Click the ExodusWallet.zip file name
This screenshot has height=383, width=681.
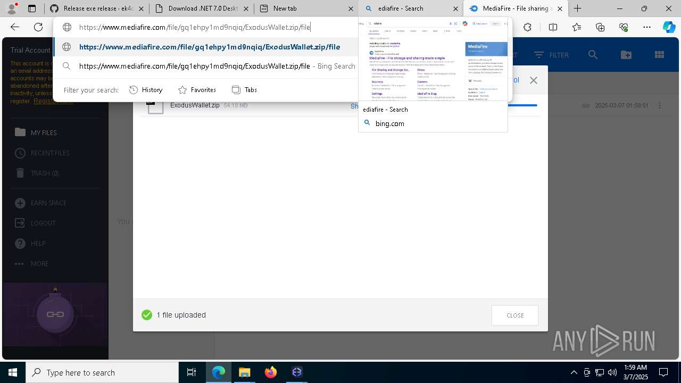(195, 105)
